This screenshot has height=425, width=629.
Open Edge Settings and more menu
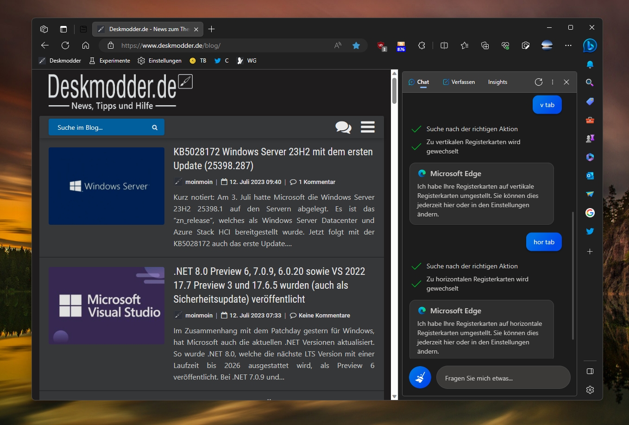coord(568,45)
